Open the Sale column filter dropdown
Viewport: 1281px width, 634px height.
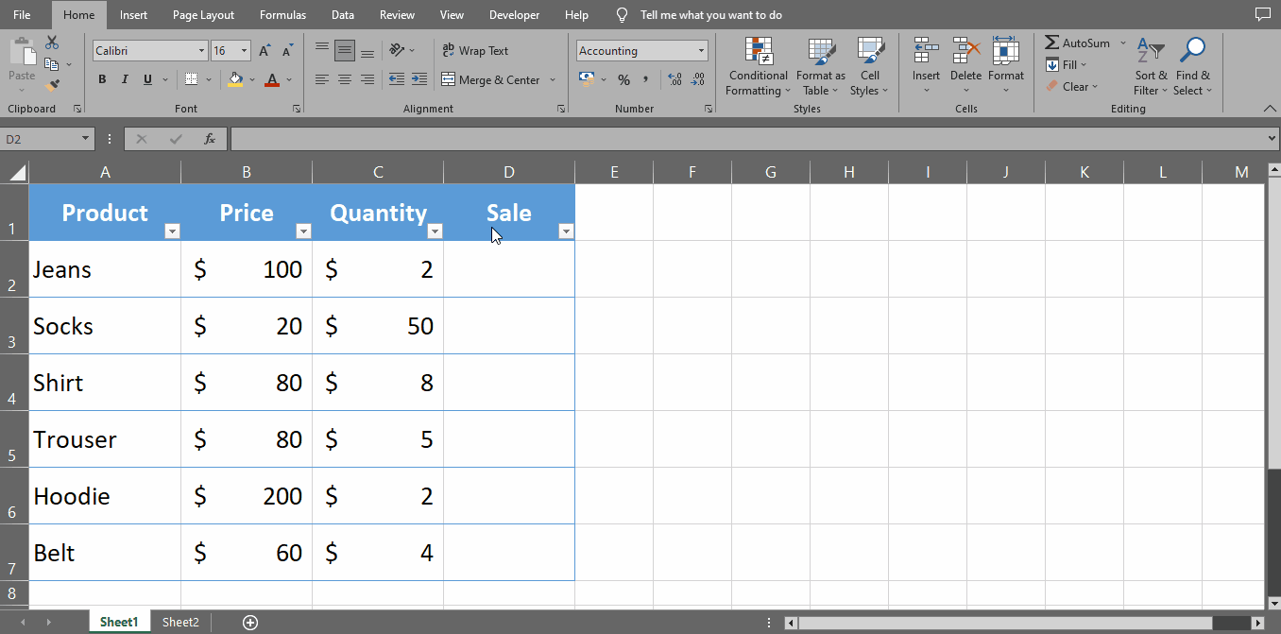pyautogui.click(x=566, y=231)
